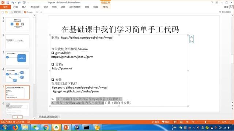This screenshot has width=234, height=131.
Task: Click scroll down arrow of slide thumbnail panel
Action: pyautogui.click(x=34, y=118)
